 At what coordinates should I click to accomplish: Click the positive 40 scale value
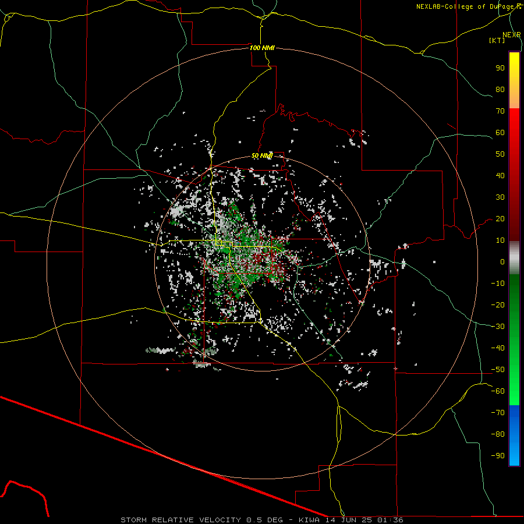(x=500, y=176)
